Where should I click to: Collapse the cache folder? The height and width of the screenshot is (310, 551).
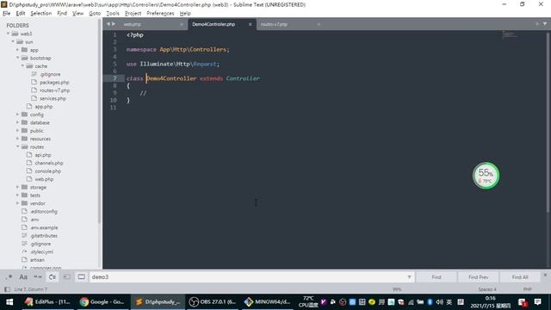[x=22, y=66]
